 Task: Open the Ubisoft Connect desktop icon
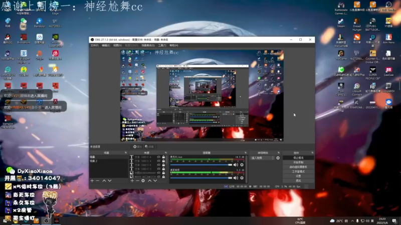(x=357, y=89)
